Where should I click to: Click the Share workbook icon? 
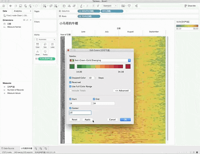tap(136, 6)
